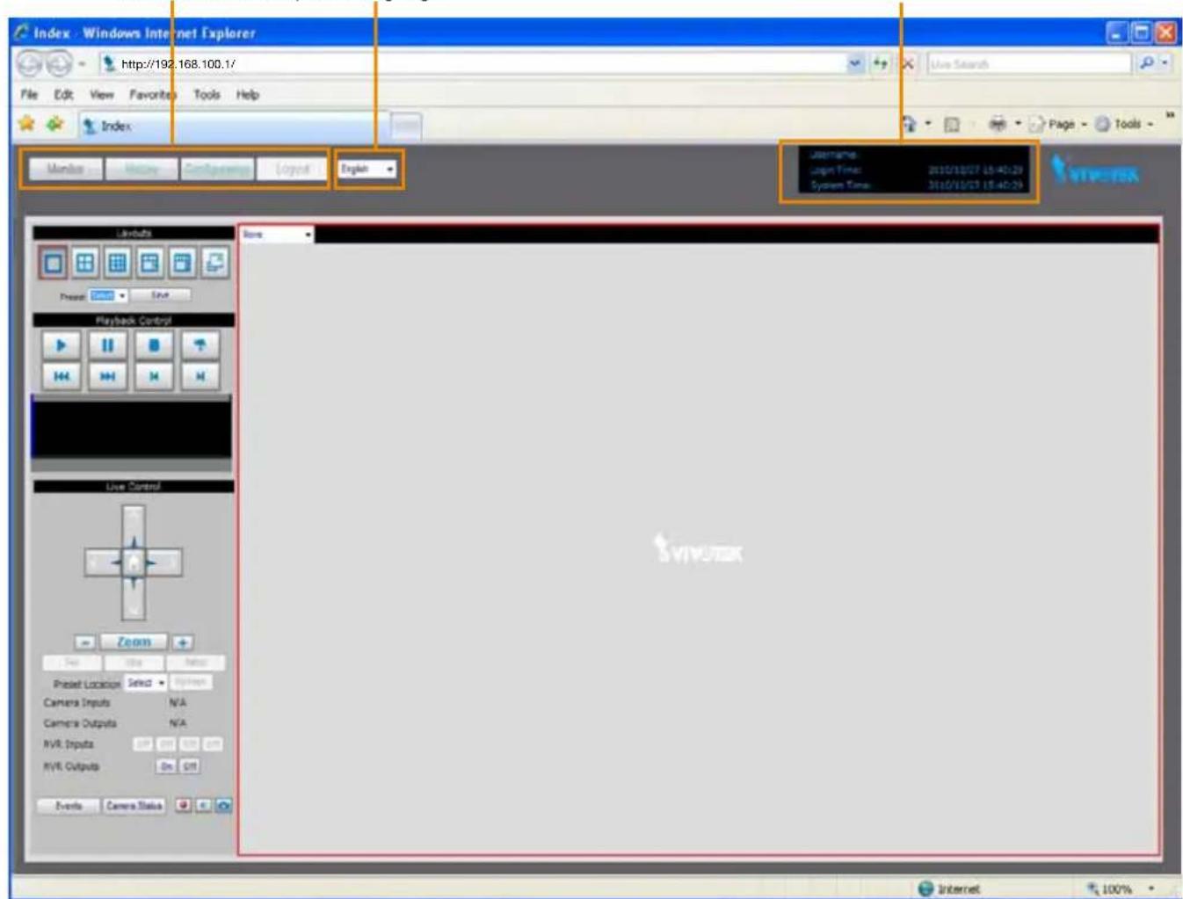Open the Favorites Center star

tap(26, 124)
